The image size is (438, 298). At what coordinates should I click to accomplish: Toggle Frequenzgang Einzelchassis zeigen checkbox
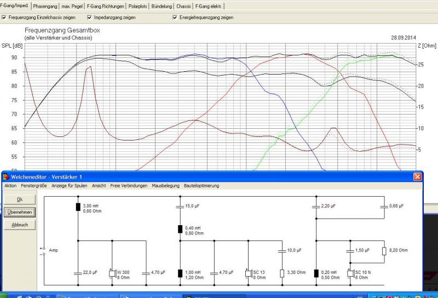[x=4, y=18]
